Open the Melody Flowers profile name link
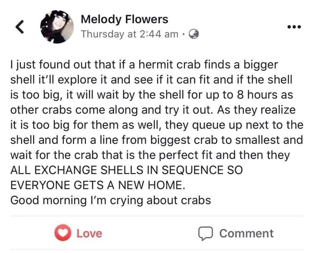 click(x=124, y=19)
